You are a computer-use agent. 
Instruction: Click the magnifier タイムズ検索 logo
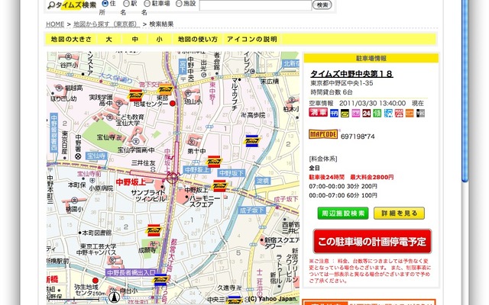click(x=72, y=5)
